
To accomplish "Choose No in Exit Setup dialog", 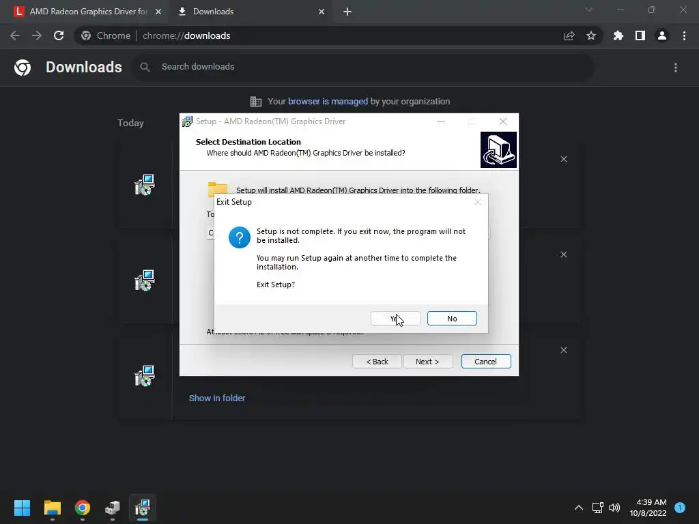I will click(452, 319).
